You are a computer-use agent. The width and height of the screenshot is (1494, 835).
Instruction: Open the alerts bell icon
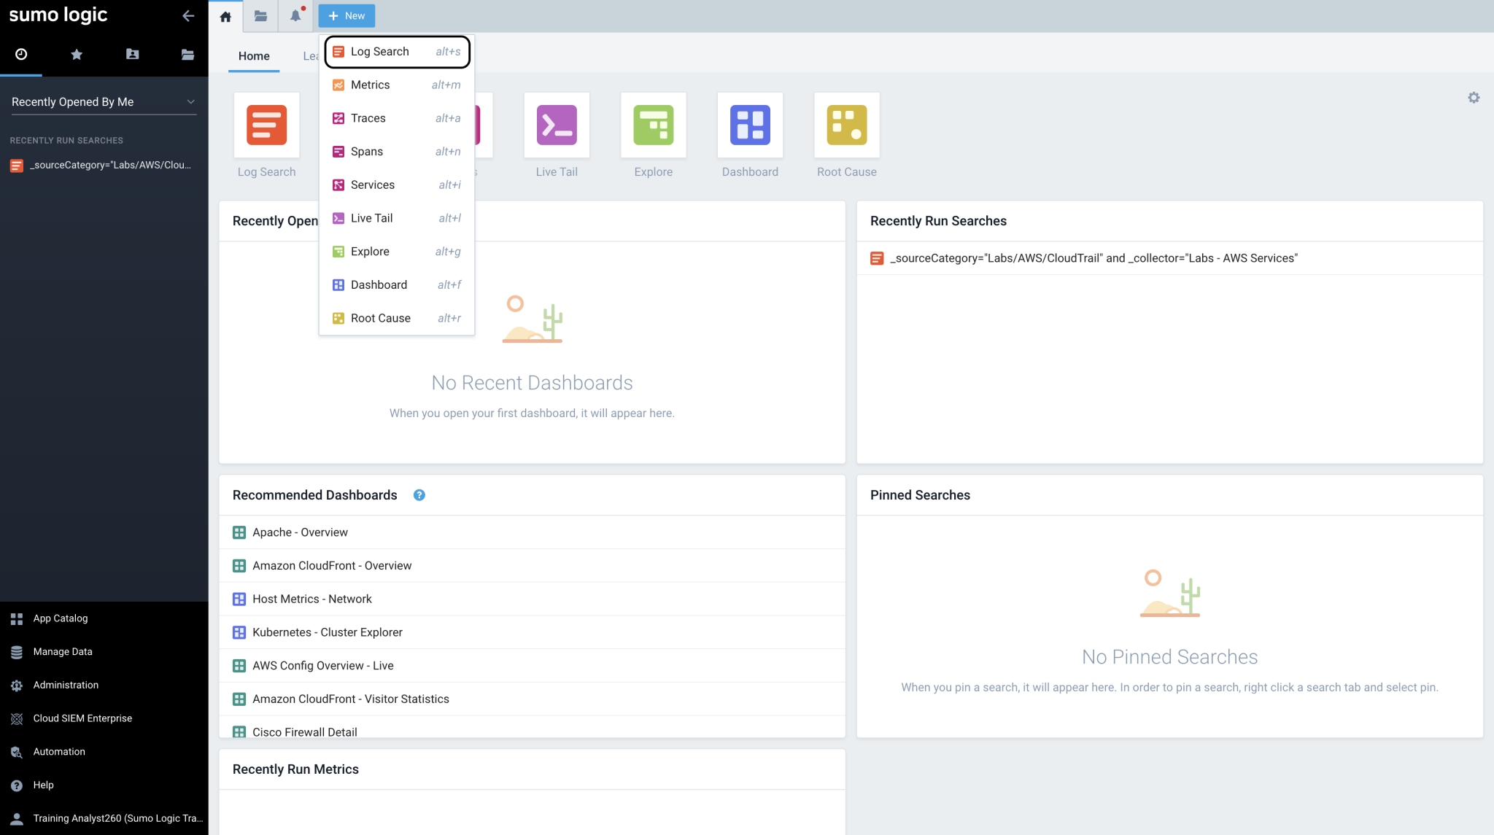click(x=295, y=16)
